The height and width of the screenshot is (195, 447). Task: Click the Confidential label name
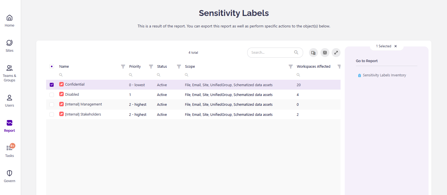[x=75, y=84]
